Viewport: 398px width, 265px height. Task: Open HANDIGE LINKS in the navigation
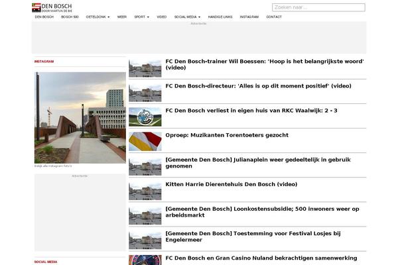pos(220,17)
